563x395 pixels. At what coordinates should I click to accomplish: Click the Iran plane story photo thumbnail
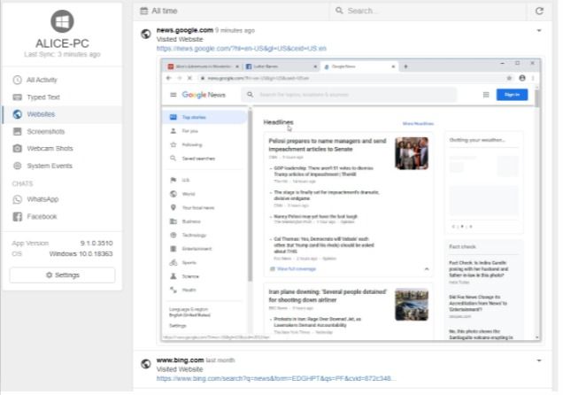[412, 305]
